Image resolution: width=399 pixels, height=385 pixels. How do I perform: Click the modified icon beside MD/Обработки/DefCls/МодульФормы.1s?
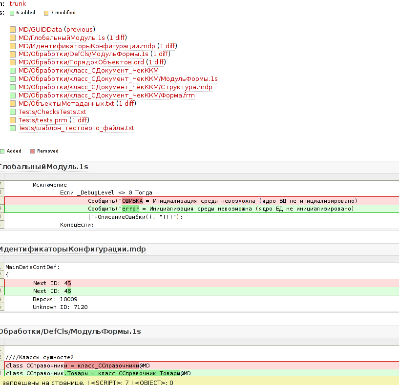tap(13, 55)
